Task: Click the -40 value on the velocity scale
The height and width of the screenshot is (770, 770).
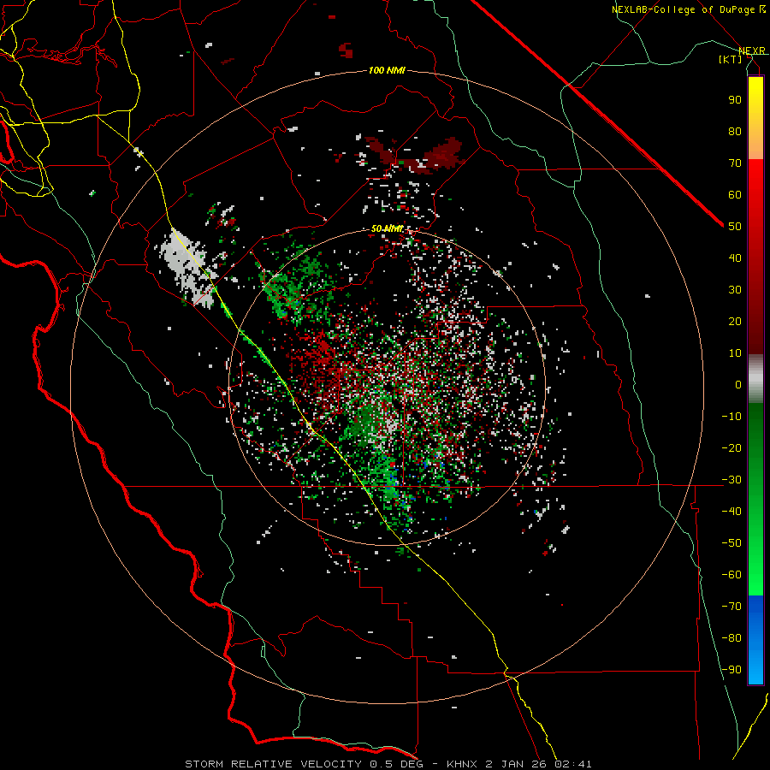Action: point(731,512)
